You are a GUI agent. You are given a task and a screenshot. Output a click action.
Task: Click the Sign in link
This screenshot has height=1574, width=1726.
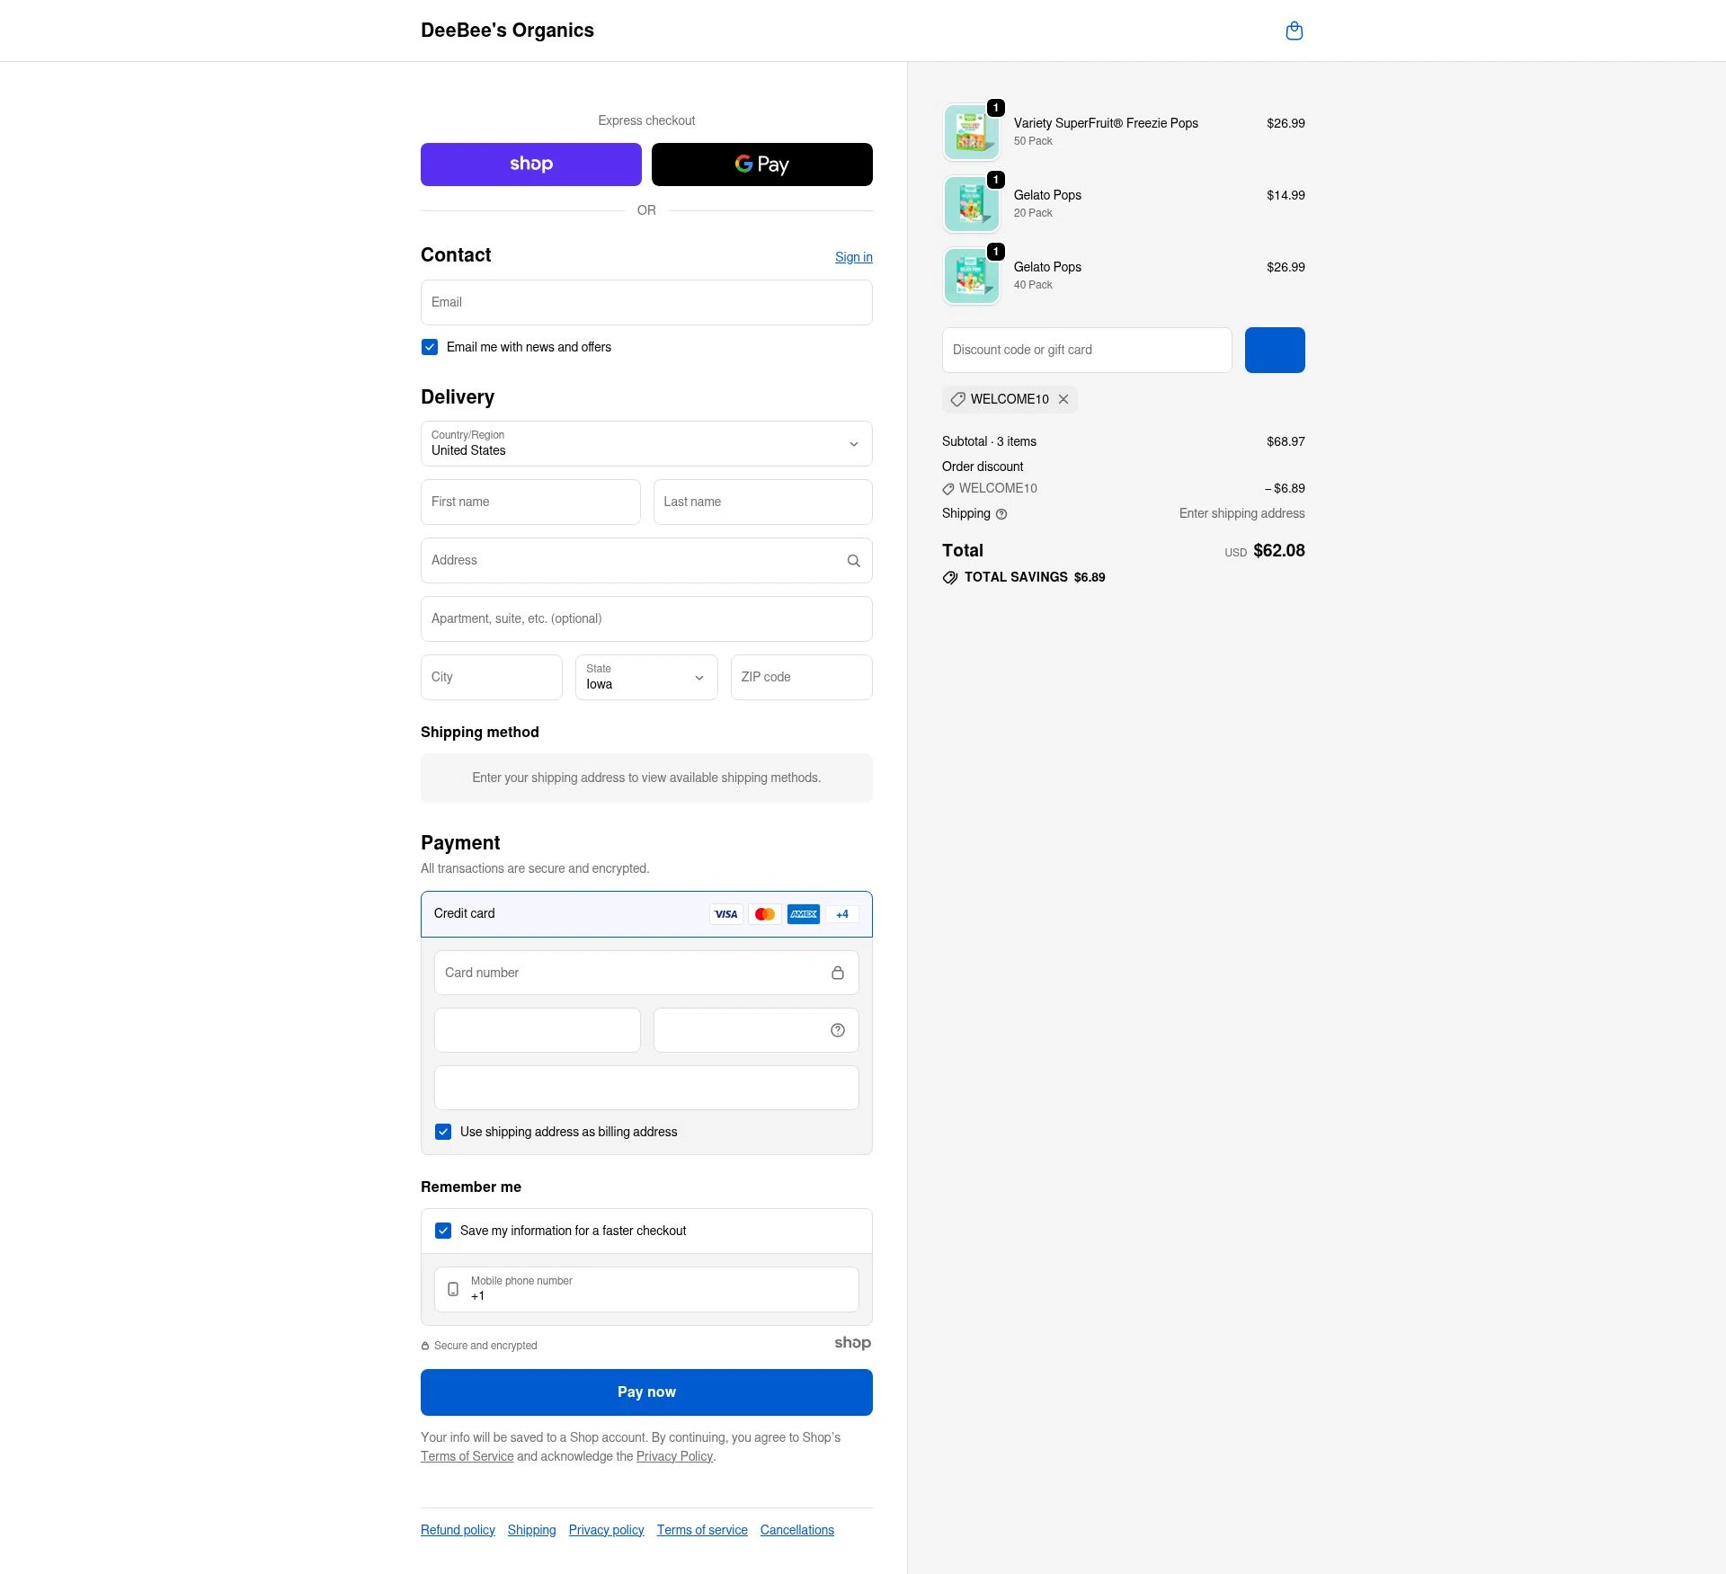853,257
